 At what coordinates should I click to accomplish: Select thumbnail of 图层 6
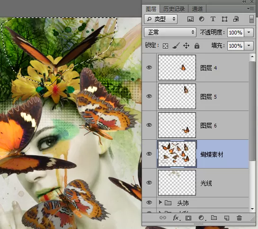[177, 125]
